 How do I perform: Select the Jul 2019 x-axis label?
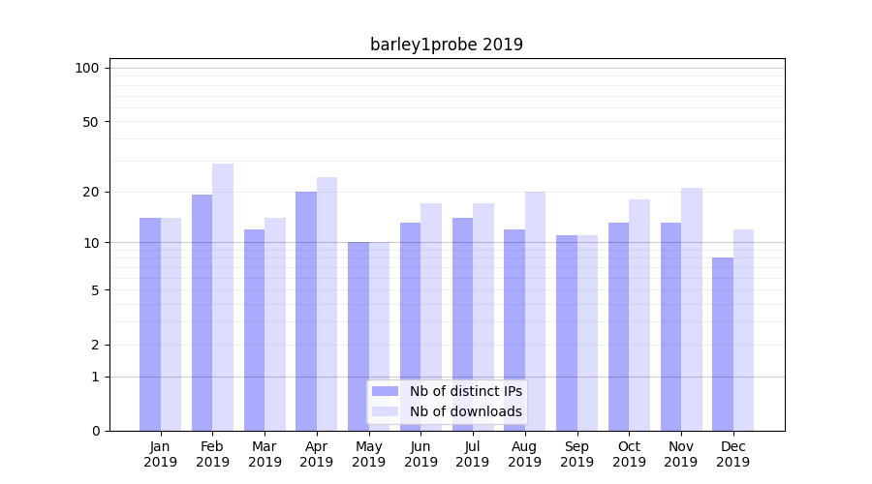coord(473,454)
